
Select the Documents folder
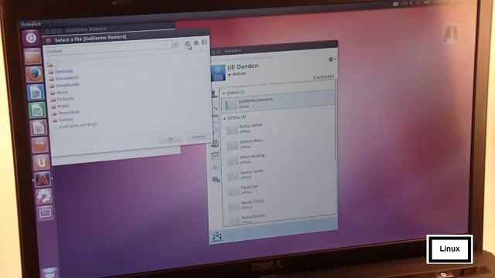tap(64, 78)
